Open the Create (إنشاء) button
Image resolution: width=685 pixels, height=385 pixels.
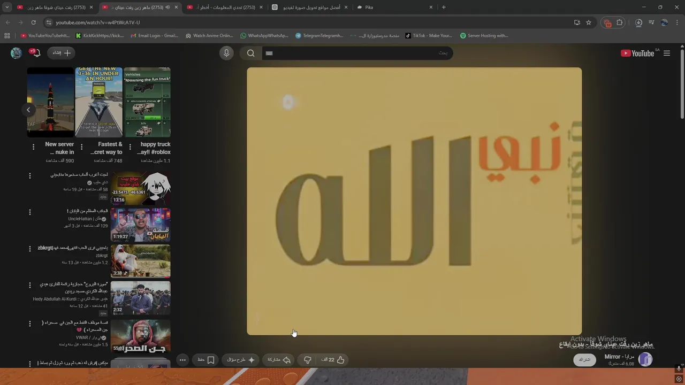(x=62, y=53)
